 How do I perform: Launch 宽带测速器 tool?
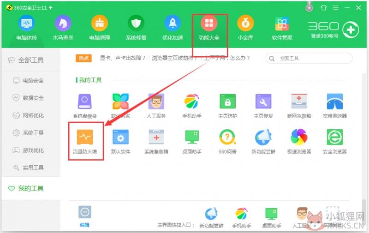tap(335, 106)
